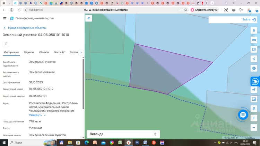Show hidden tray icons chevron
The height and width of the screenshot is (146, 260).
(215, 143)
